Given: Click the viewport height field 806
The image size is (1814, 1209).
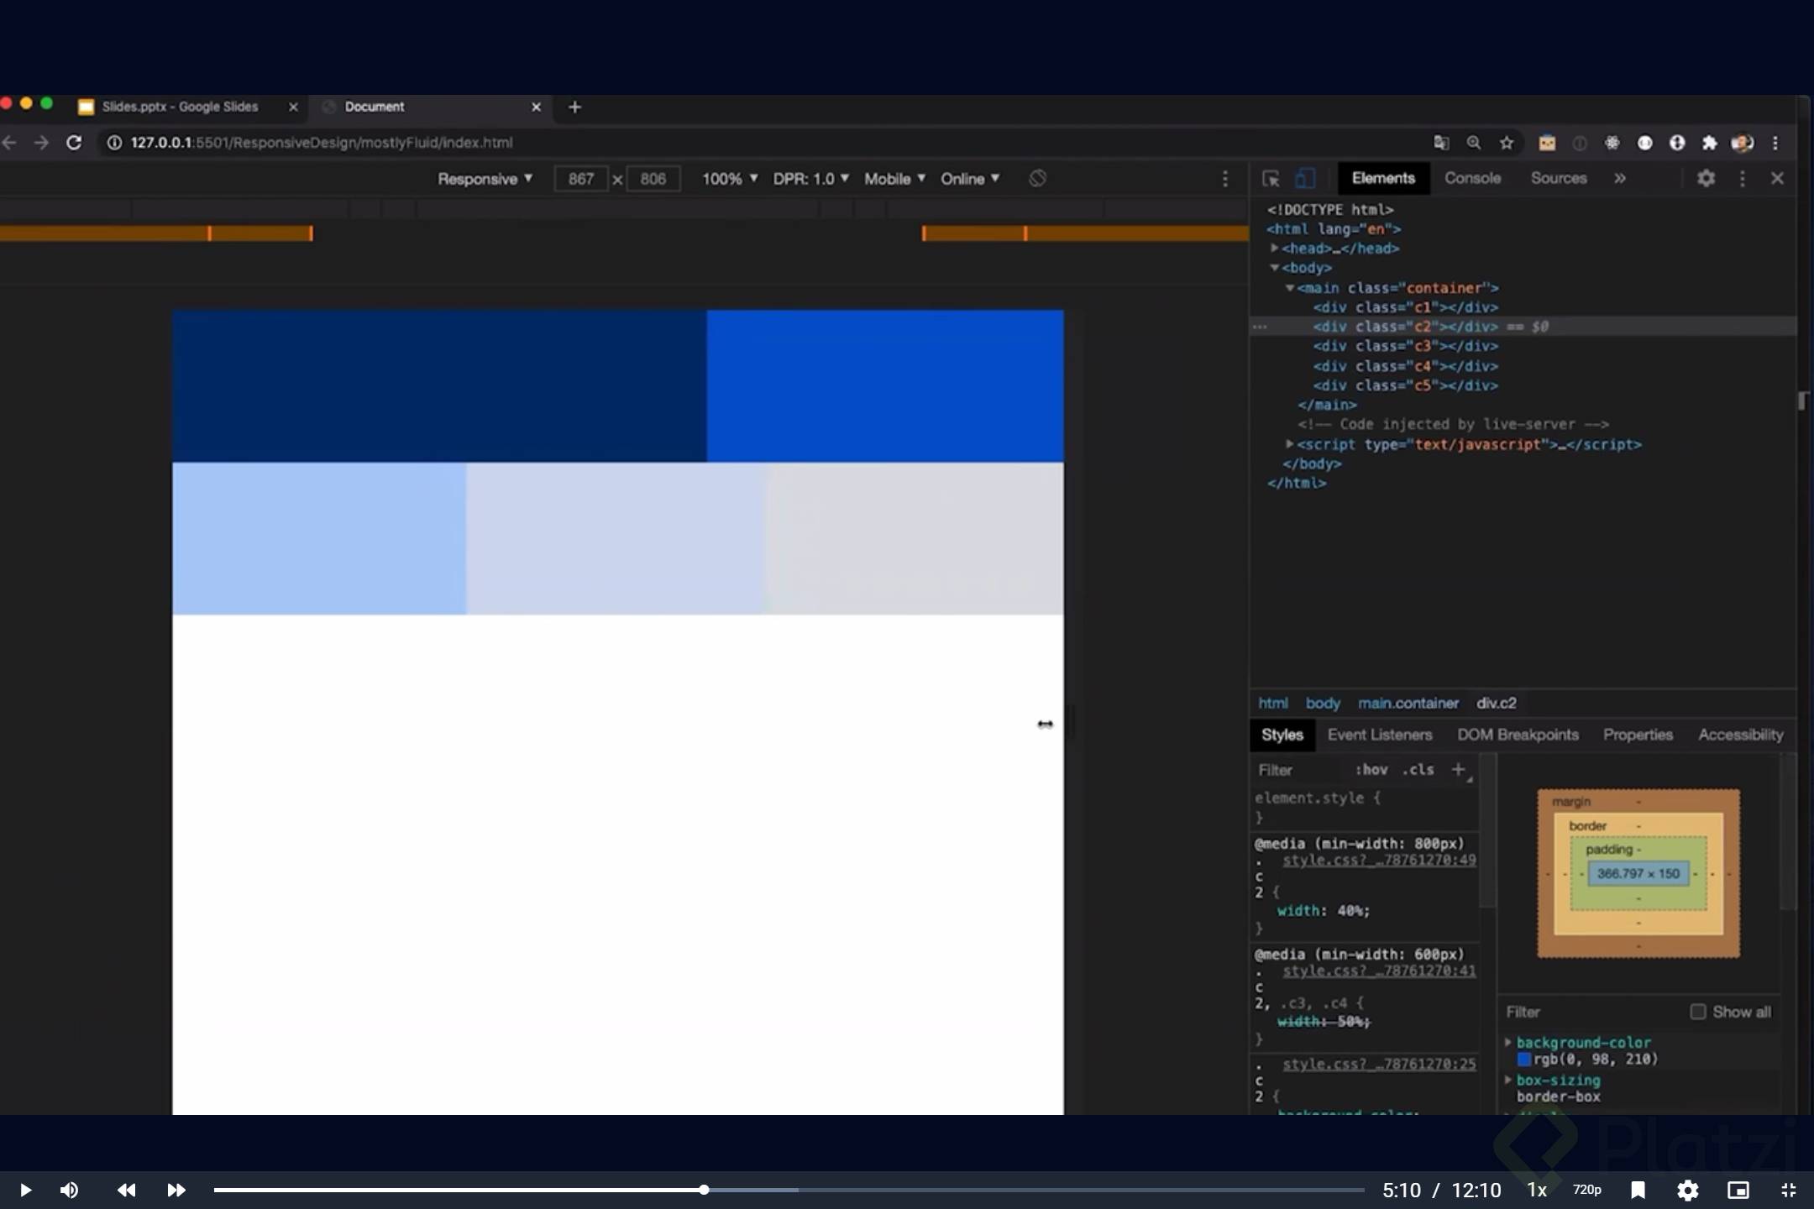Looking at the screenshot, I should coord(653,179).
